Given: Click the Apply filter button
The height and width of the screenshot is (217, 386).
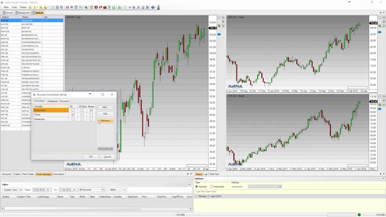Looking at the screenshot, I should (113, 190).
